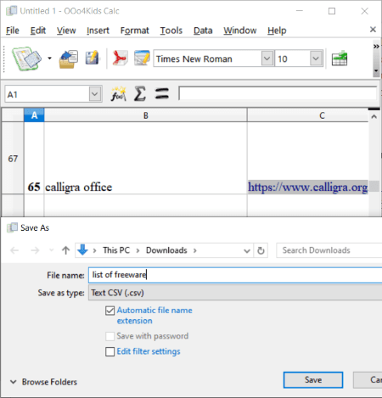This screenshot has height=398, width=382.
Task: Click the Open file folder icon
Action: (69, 59)
